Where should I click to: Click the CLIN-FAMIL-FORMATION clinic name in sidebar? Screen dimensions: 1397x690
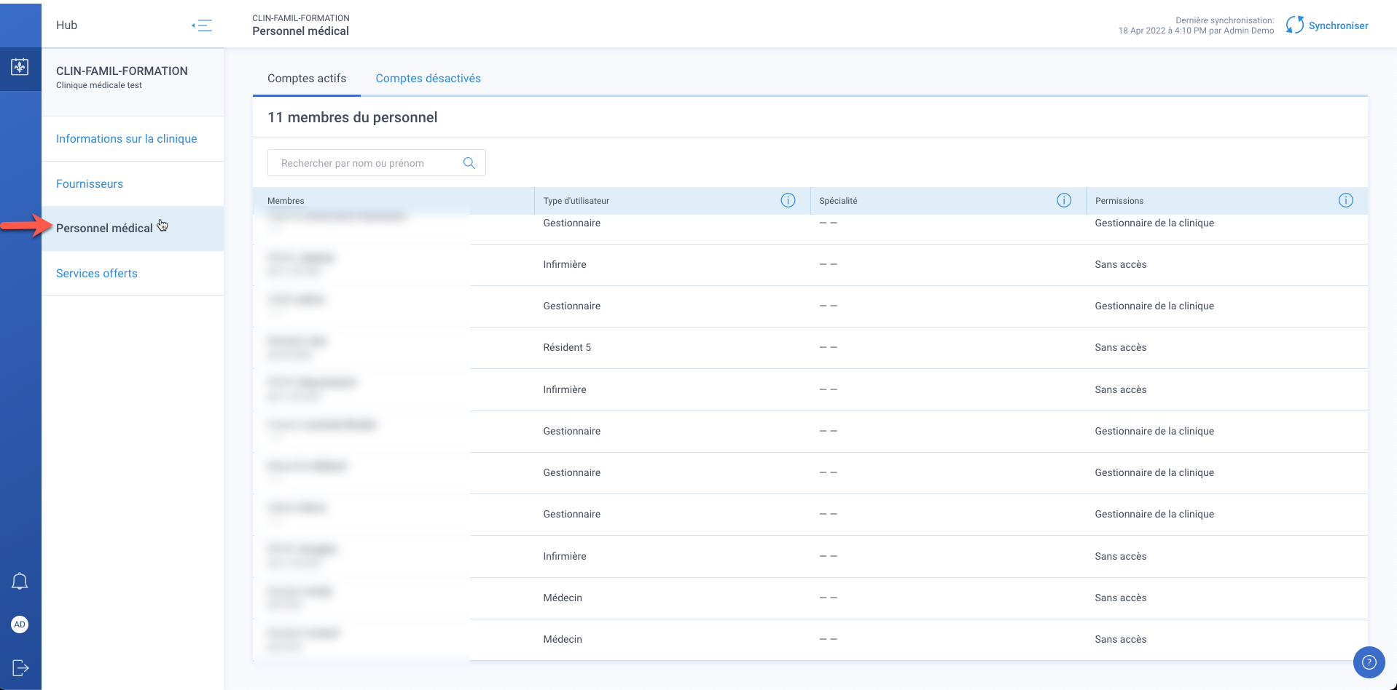pos(122,71)
